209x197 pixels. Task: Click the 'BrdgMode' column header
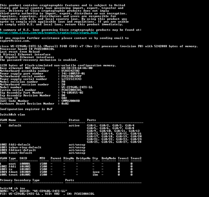109,158
